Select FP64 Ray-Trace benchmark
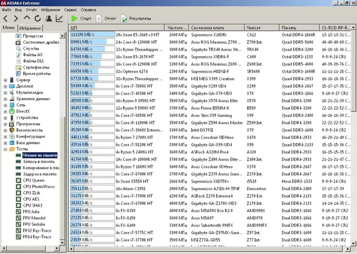 click(x=37, y=237)
